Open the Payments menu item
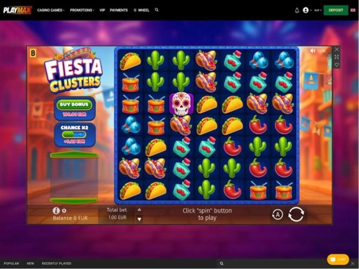359x269 pixels. point(118,10)
